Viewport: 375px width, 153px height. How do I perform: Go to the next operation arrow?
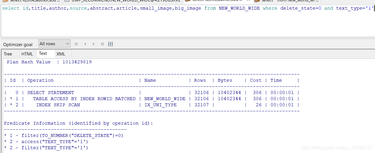click(94, 44)
